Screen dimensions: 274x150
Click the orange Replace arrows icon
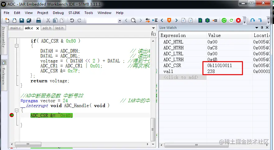pos(148,20)
